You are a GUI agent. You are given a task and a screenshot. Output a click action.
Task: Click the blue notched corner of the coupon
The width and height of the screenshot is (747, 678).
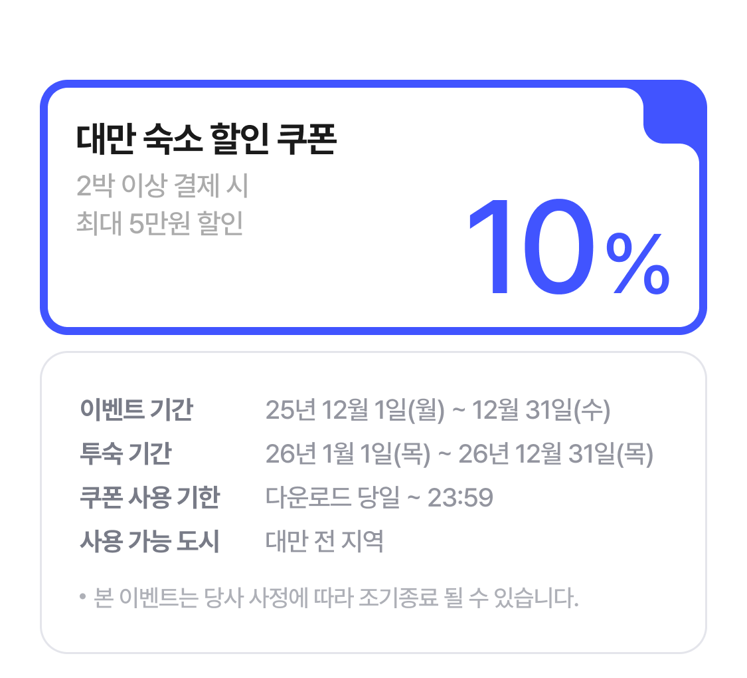(673, 112)
